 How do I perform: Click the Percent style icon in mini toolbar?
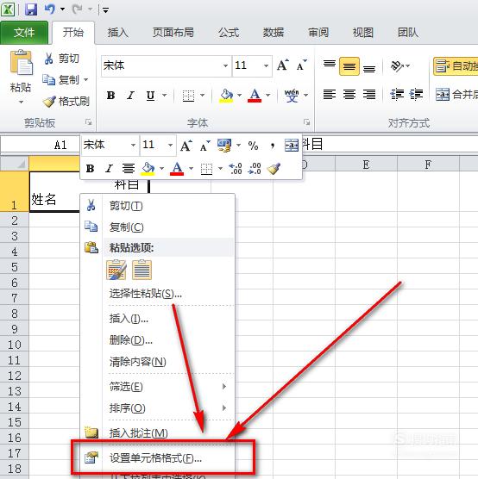coord(253,146)
